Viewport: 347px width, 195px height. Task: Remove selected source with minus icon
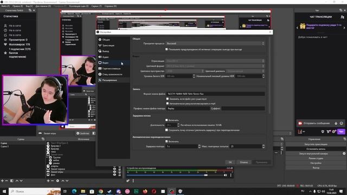tap(53, 180)
